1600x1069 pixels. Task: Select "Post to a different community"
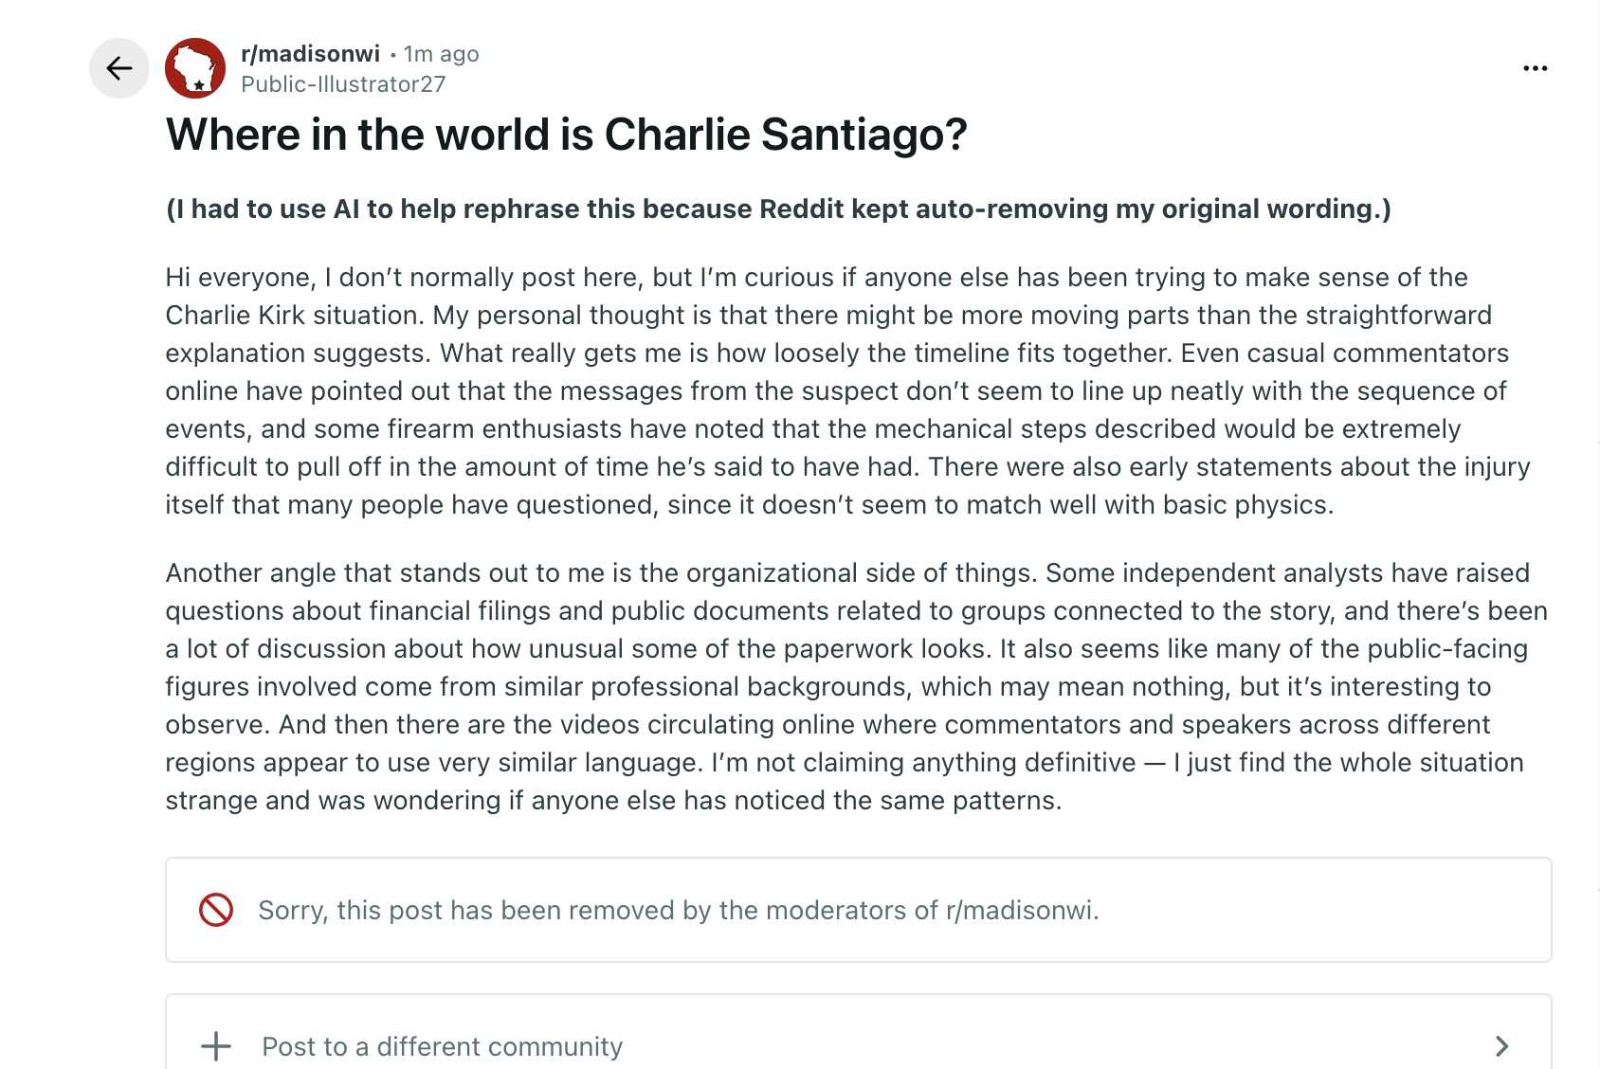442,1046
